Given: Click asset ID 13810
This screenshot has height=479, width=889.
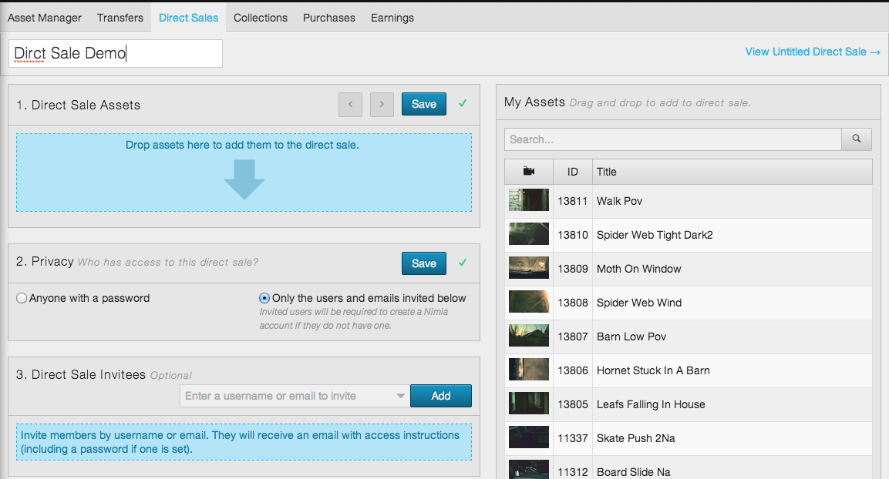Looking at the screenshot, I should click(x=573, y=235).
